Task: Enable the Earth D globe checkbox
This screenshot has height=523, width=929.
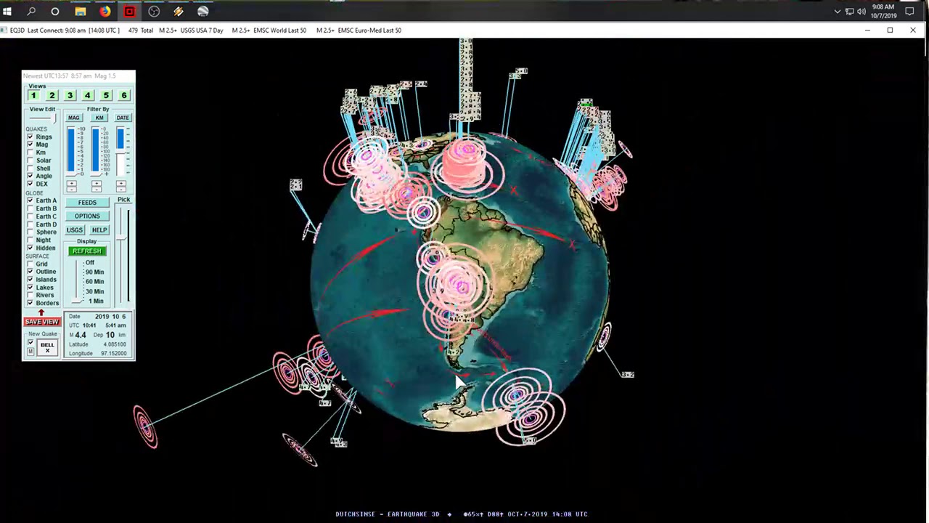Action: click(x=30, y=224)
